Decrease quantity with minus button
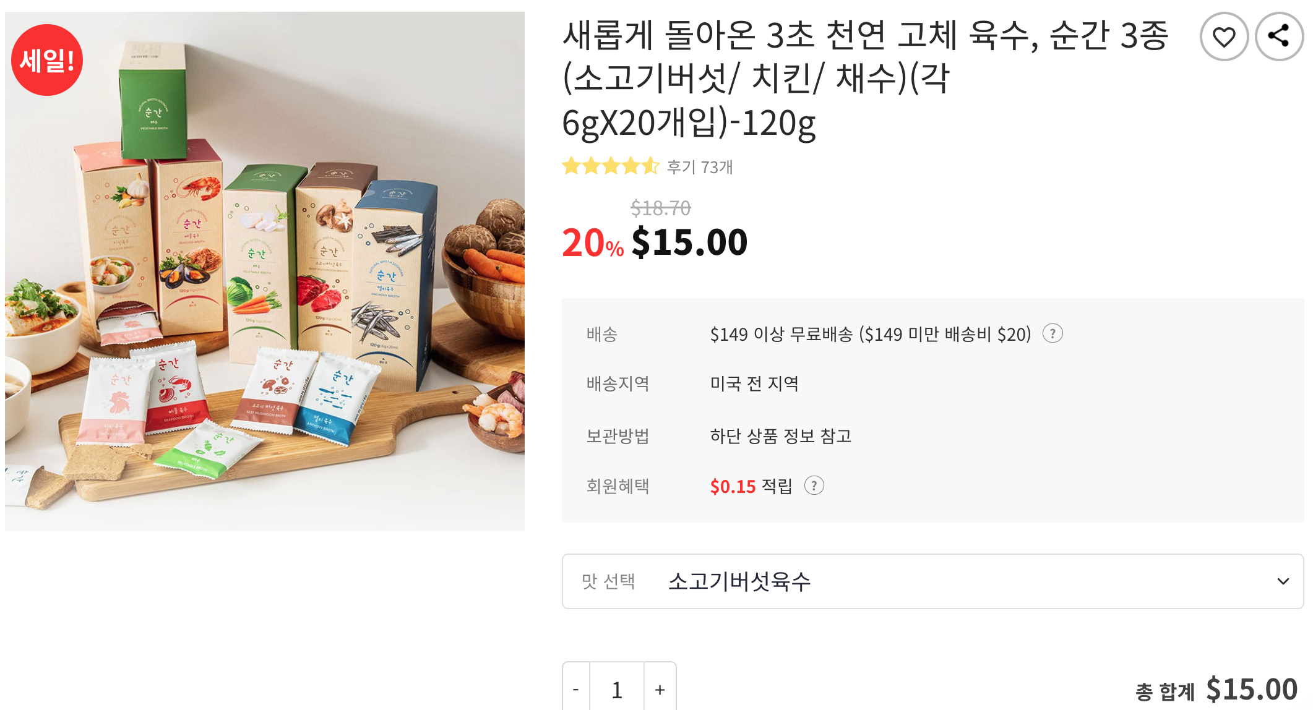 tap(576, 688)
